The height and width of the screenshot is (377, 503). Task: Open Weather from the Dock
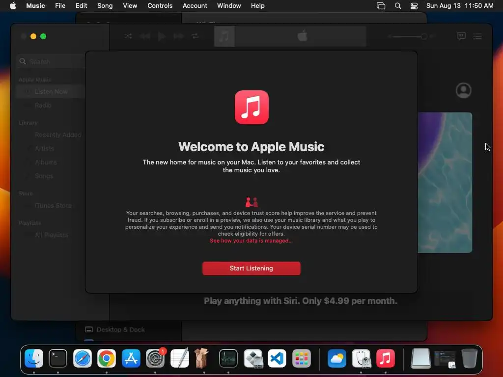click(337, 358)
